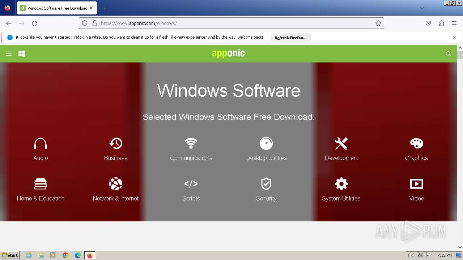Click the Desktop Utilities label
The image size is (463, 260).
(x=266, y=158)
